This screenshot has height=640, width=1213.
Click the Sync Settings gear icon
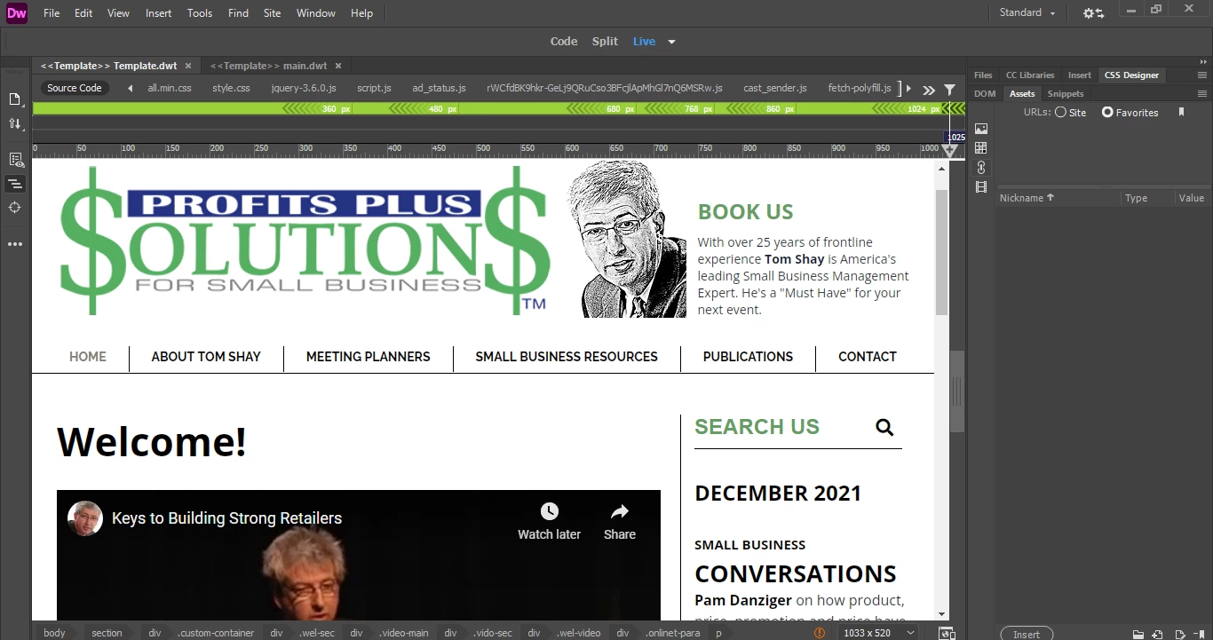click(1093, 13)
